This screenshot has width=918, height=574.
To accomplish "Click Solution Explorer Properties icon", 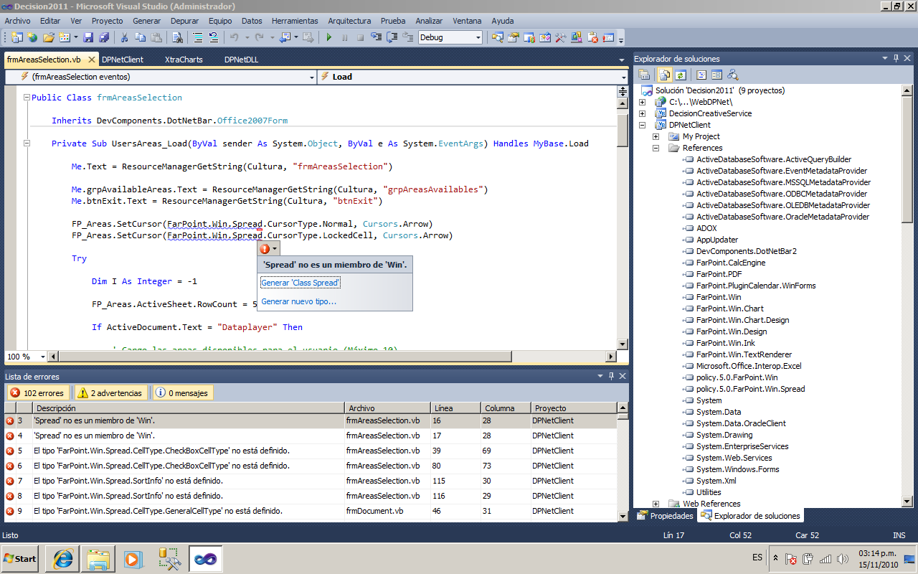I will [644, 75].
